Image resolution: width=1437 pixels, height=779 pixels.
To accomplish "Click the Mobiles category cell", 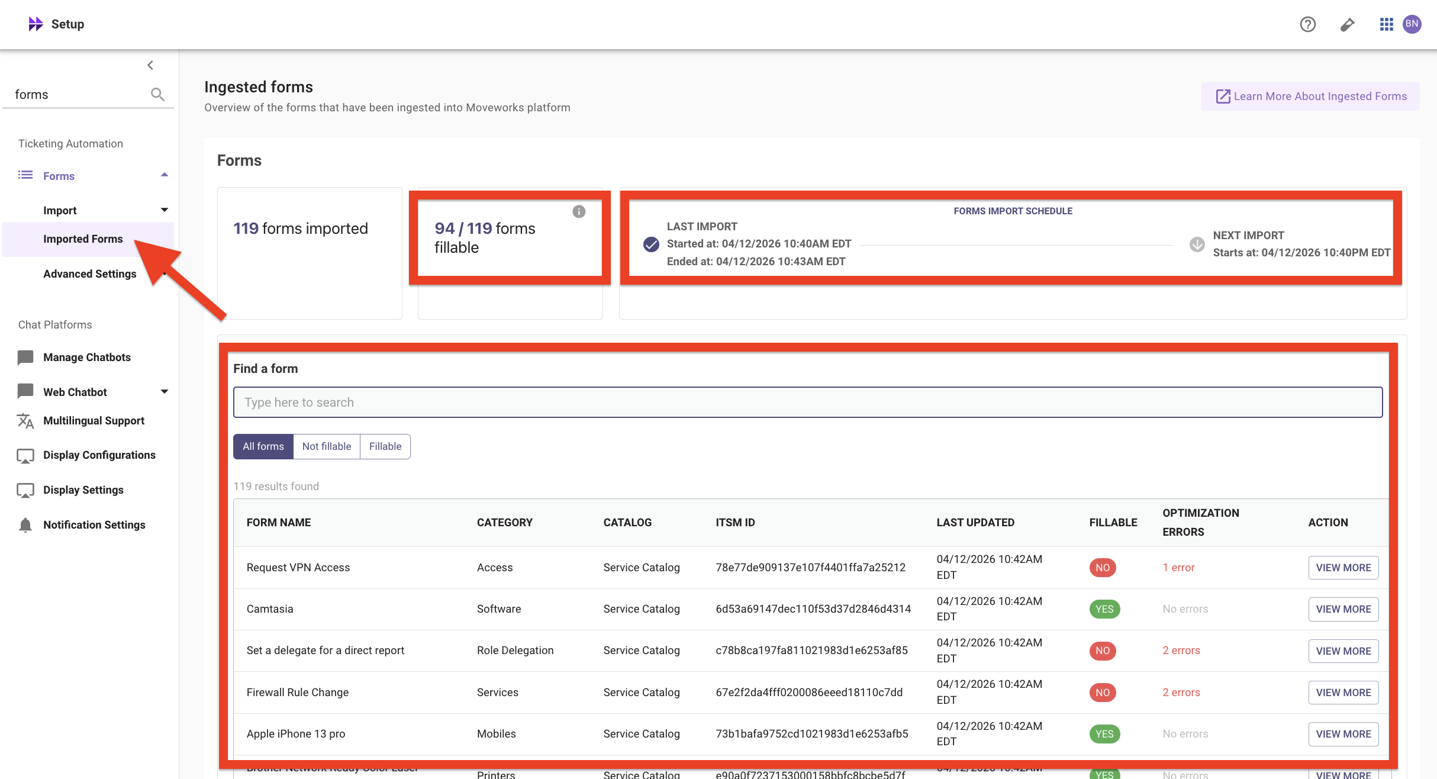I will [497, 734].
